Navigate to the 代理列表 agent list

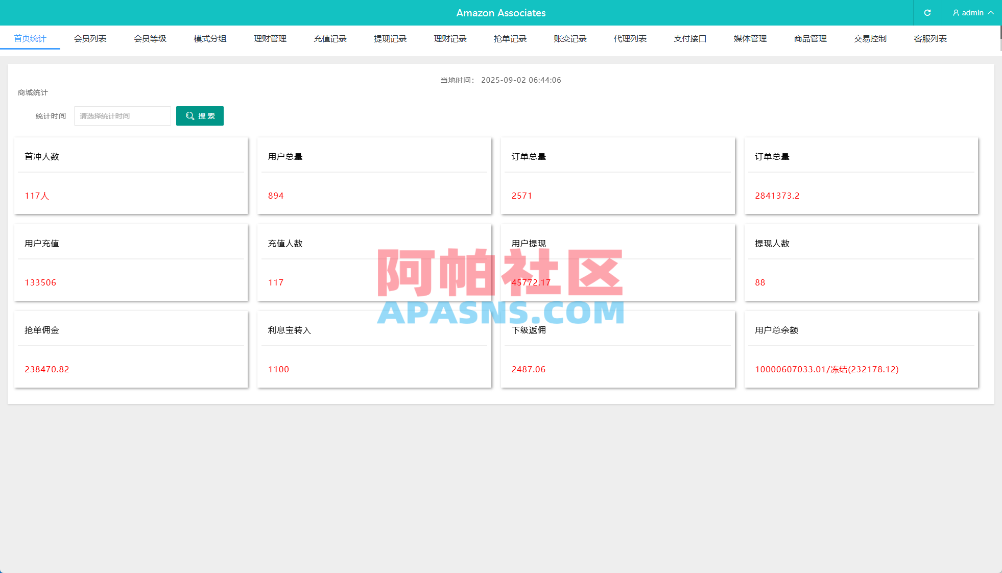630,38
